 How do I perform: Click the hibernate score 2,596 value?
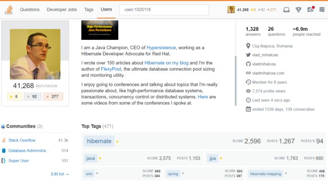(x=253, y=141)
